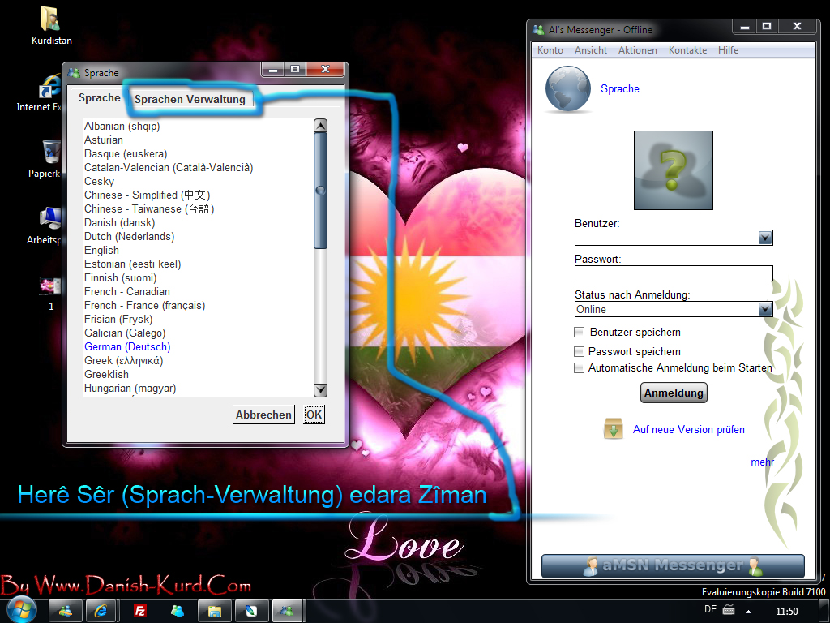Select Chinese - Taiwanese entry

149,208
